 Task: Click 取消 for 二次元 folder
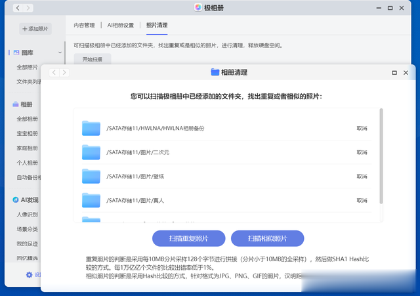362,152
